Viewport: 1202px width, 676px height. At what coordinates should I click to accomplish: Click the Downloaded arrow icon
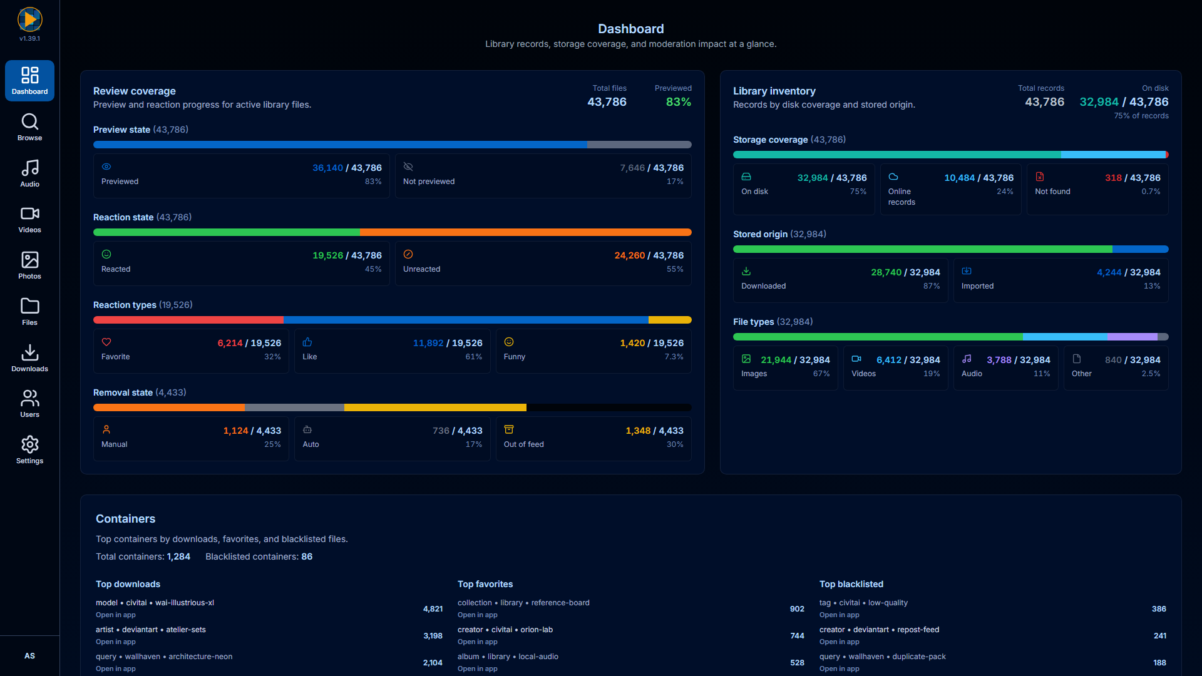(746, 271)
